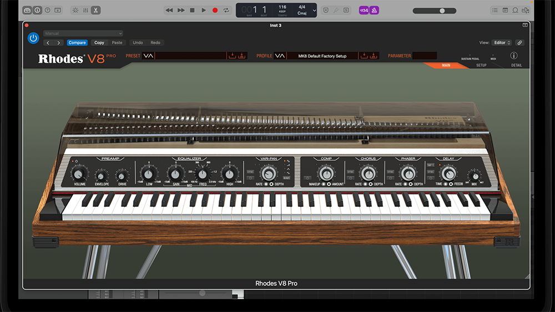Image resolution: width=555 pixels, height=312 pixels.
Task: Toggle the plugin power bypass button
Action: tap(33, 38)
